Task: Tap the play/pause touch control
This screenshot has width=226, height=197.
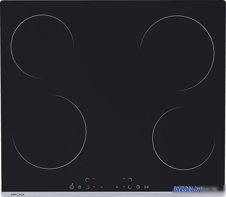Action: tap(146, 187)
